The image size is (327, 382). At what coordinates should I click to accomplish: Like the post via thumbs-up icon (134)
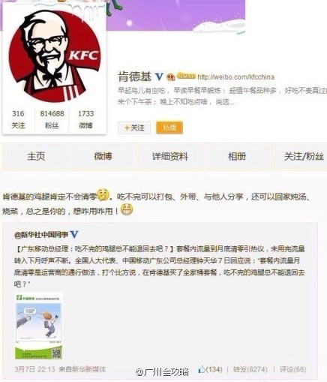pos(202,369)
